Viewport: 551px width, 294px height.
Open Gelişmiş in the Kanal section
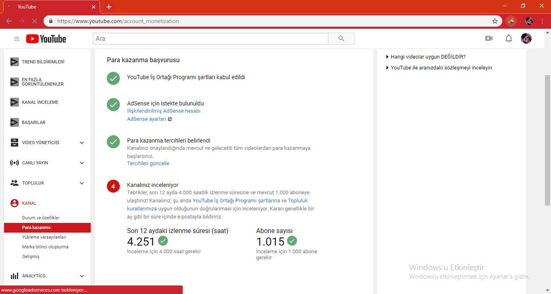31,256
